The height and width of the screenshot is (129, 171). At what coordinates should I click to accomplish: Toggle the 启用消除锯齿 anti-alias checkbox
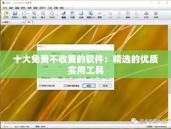[65, 86]
